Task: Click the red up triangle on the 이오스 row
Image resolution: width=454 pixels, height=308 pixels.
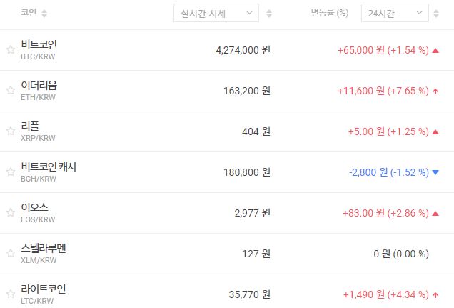Action: pyautogui.click(x=435, y=213)
